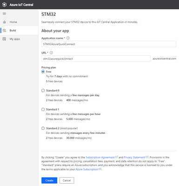Select the Free pricing plan radio button

43,72
